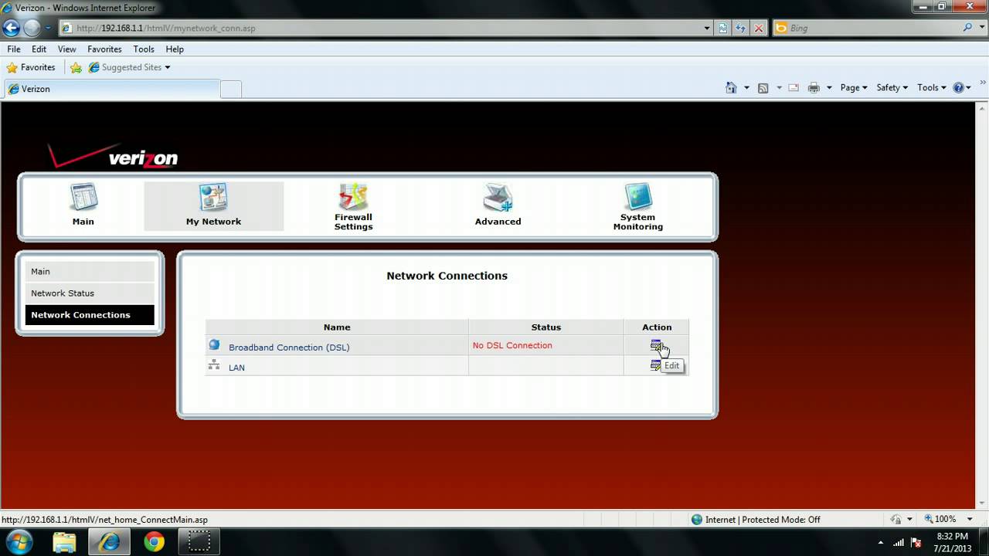
Task: Refresh the page with the reload icon
Action: [x=741, y=28]
